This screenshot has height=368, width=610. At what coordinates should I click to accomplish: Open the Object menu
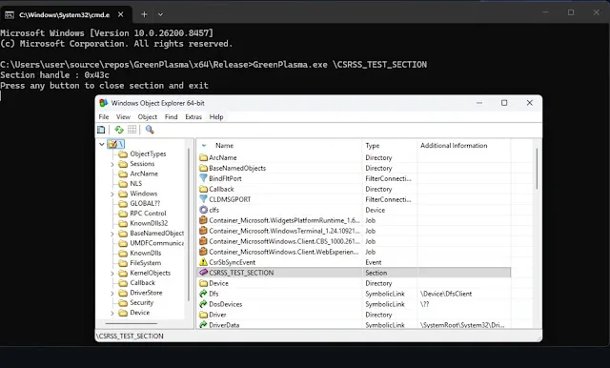(148, 116)
